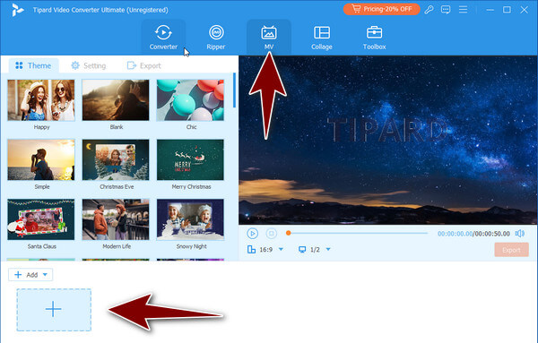Expand the 1/2 screen dropdown
The height and width of the screenshot is (343, 538).
[328, 249]
